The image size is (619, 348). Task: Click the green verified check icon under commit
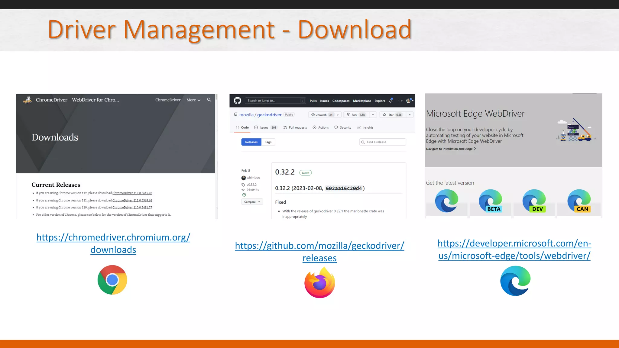244,195
